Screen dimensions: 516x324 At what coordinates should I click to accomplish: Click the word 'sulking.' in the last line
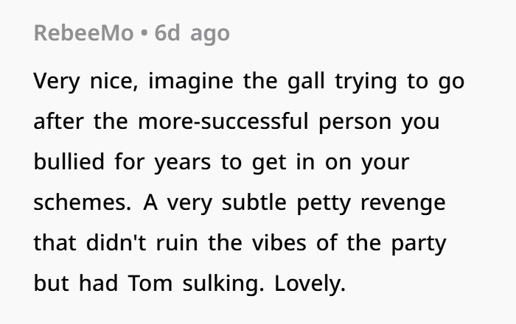[x=223, y=284]
